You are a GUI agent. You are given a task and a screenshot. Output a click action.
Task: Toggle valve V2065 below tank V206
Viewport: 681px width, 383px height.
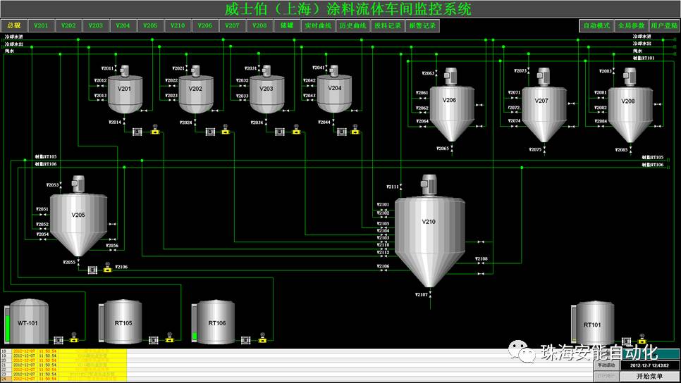click(x=452, y=149)
